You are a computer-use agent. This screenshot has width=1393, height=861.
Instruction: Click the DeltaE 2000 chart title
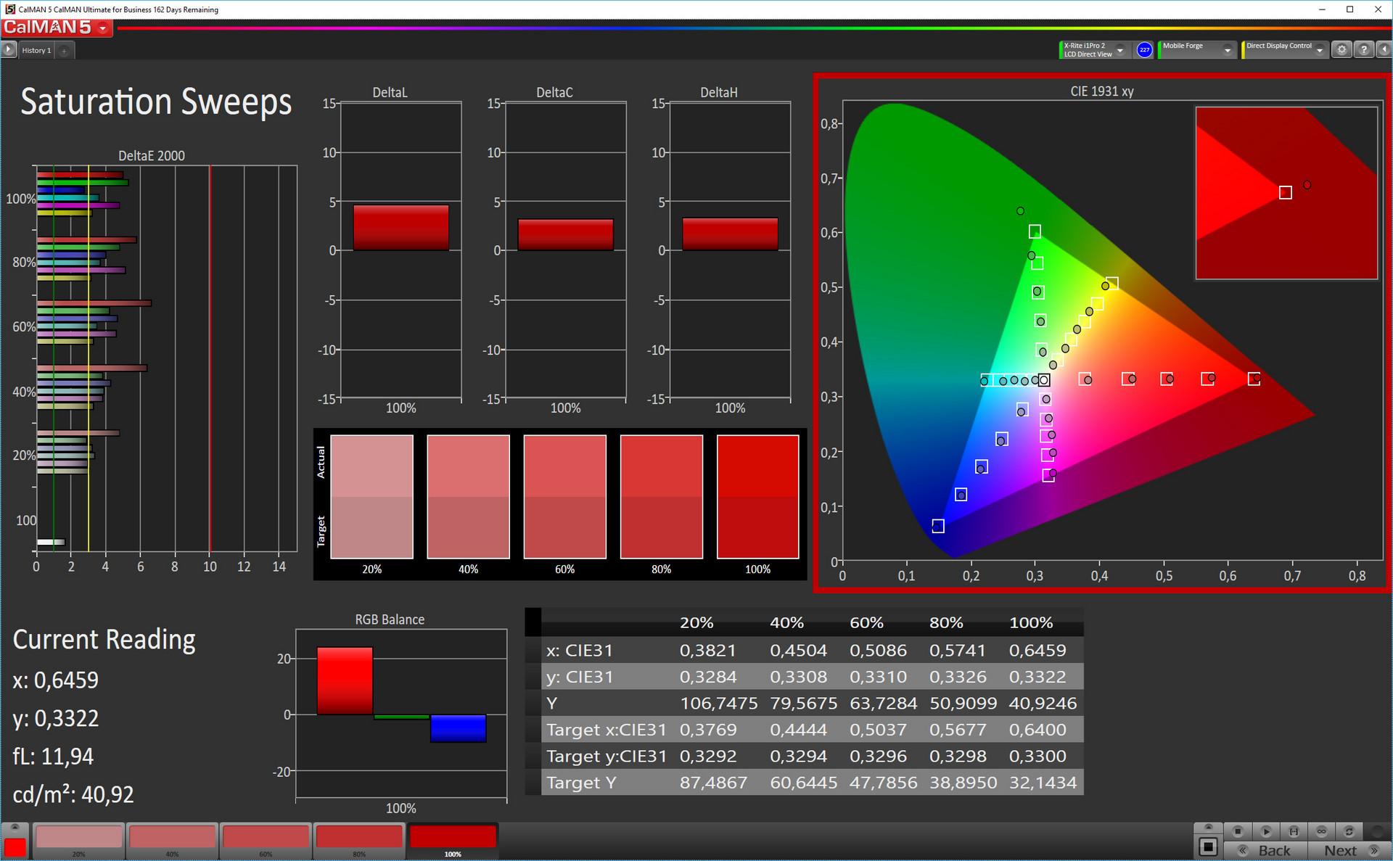tap(152, 156)
